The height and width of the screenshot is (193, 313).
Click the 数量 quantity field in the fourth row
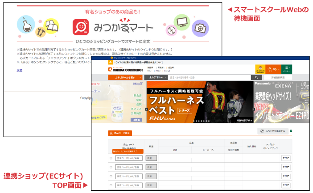coord(151,185)
